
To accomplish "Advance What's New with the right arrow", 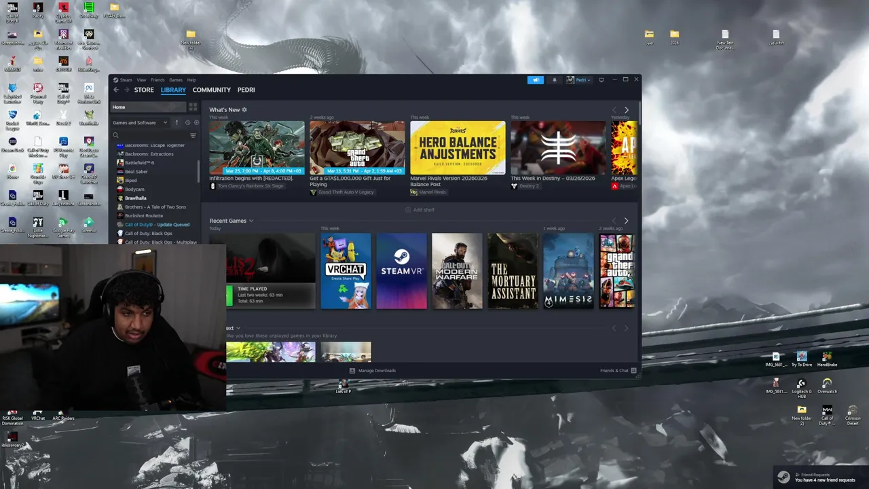I will (x=626, y=110).
